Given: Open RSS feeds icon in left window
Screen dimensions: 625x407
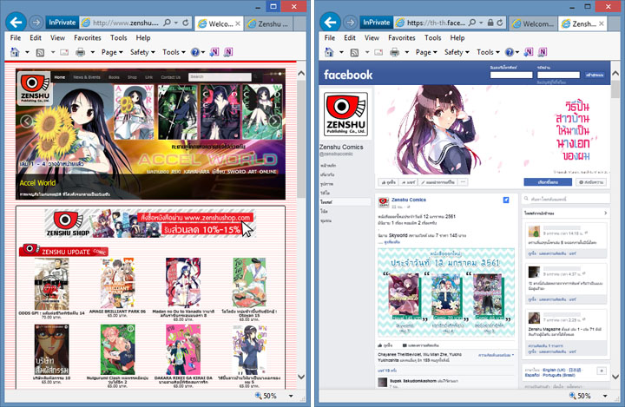Looking at the screenshot, I should point(40,52).
